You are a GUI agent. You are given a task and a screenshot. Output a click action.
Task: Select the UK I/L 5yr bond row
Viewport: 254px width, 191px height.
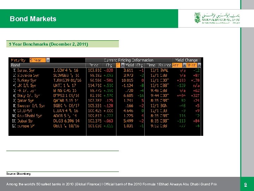coord(106,86)
